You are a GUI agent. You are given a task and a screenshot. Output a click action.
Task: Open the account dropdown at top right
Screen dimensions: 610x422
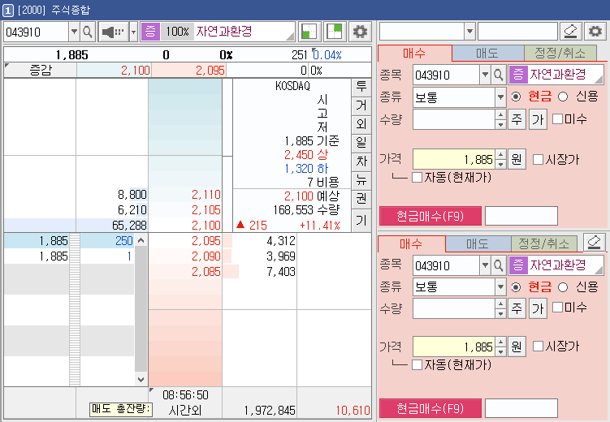[x=469, y=31]
